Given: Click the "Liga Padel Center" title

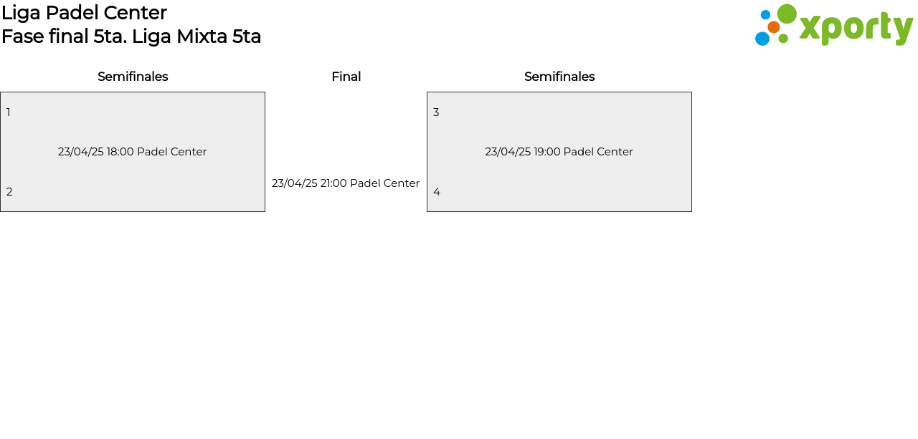Looking at the screenshot, I should click(x=84, y=13).
